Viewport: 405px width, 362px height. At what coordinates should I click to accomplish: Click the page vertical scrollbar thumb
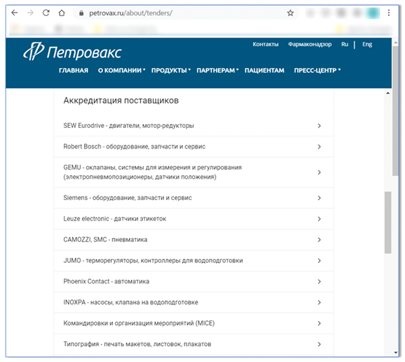[x=388, y=222]
